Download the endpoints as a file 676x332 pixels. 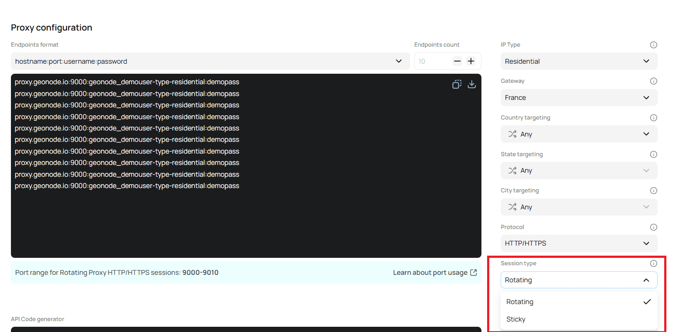[472, 84]
